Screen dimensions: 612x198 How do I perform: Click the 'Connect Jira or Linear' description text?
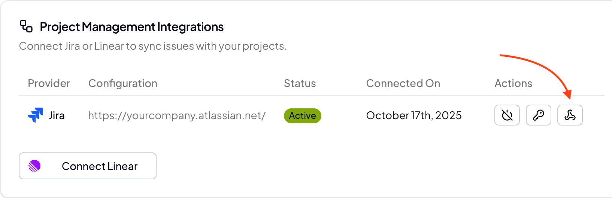pos(153,46)
